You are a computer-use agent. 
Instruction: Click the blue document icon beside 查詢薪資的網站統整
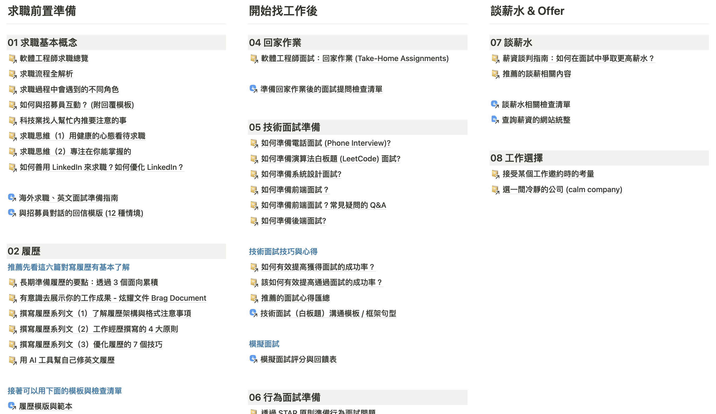495,120
